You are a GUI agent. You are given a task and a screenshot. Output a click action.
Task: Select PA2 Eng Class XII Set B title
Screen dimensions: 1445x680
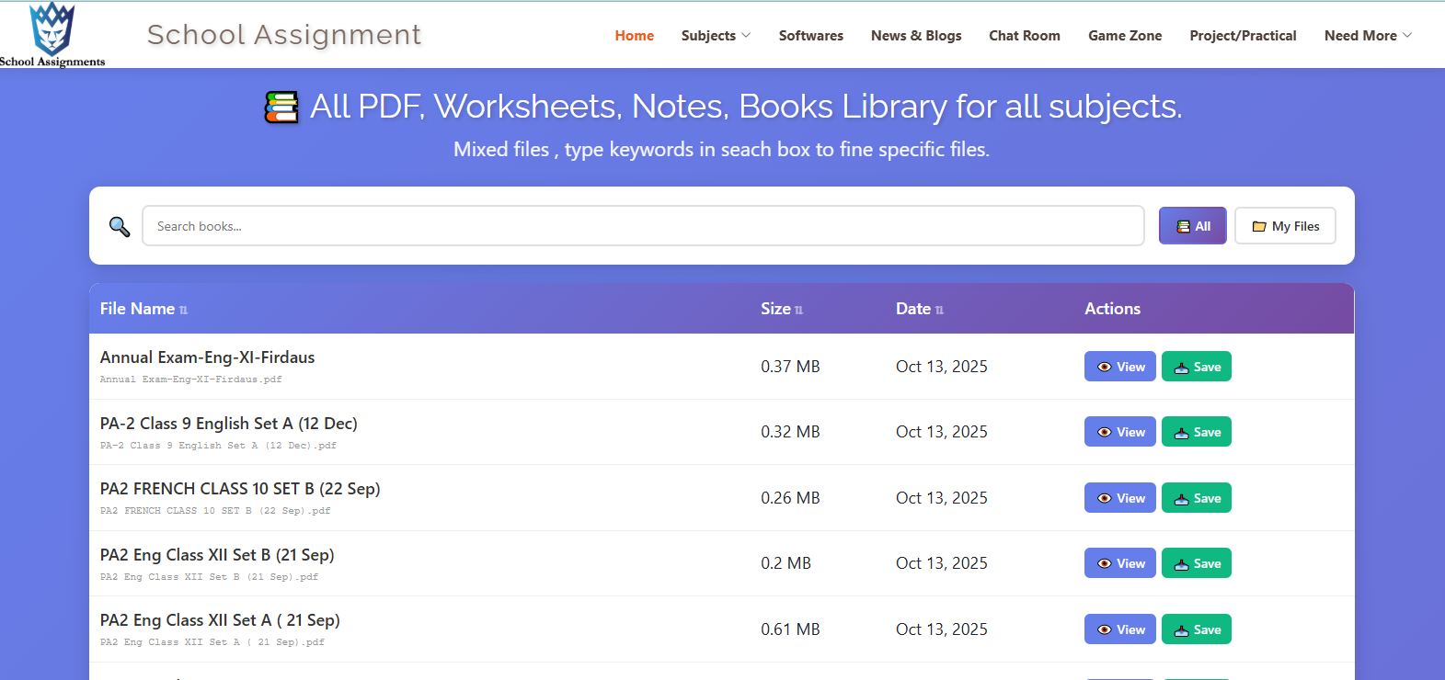tap(217, 555)
